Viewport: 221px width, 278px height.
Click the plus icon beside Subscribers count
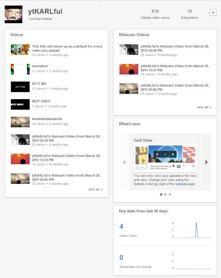[x=213, y=12]
